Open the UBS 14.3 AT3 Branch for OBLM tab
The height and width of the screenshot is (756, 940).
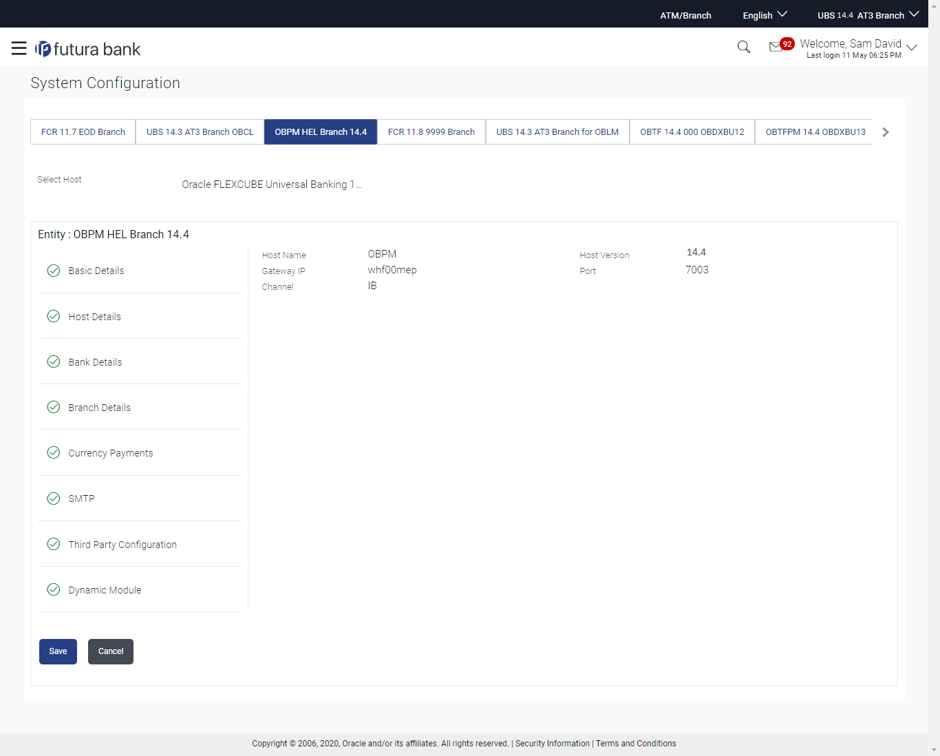[x=557, y=132]
